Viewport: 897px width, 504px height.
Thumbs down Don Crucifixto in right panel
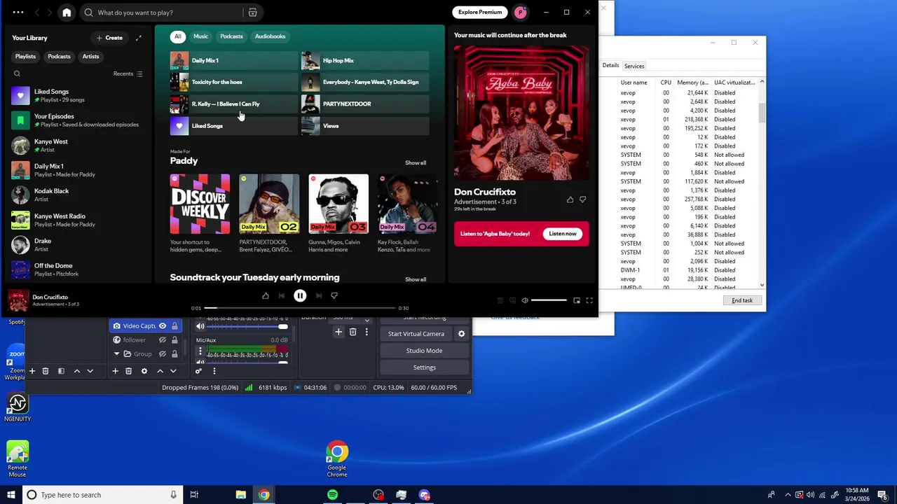click(x=582, y=199)
